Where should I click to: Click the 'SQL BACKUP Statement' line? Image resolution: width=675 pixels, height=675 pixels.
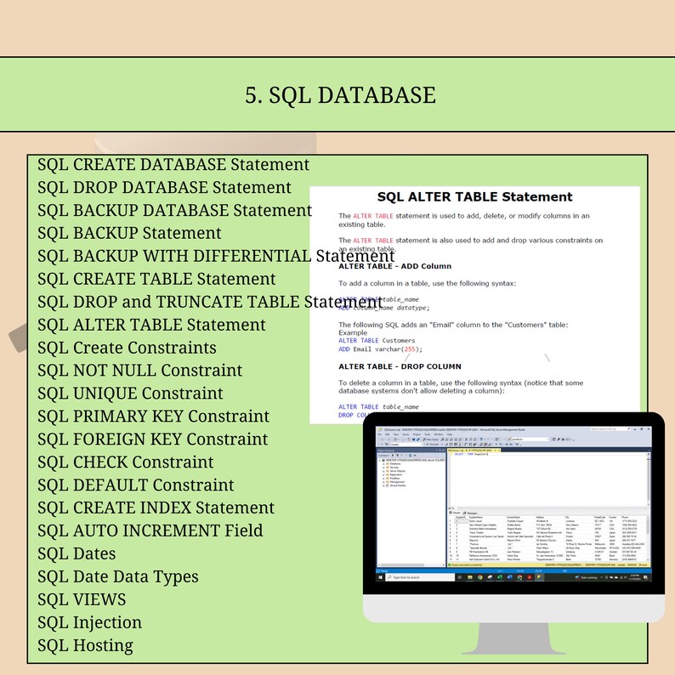point(129,233)
